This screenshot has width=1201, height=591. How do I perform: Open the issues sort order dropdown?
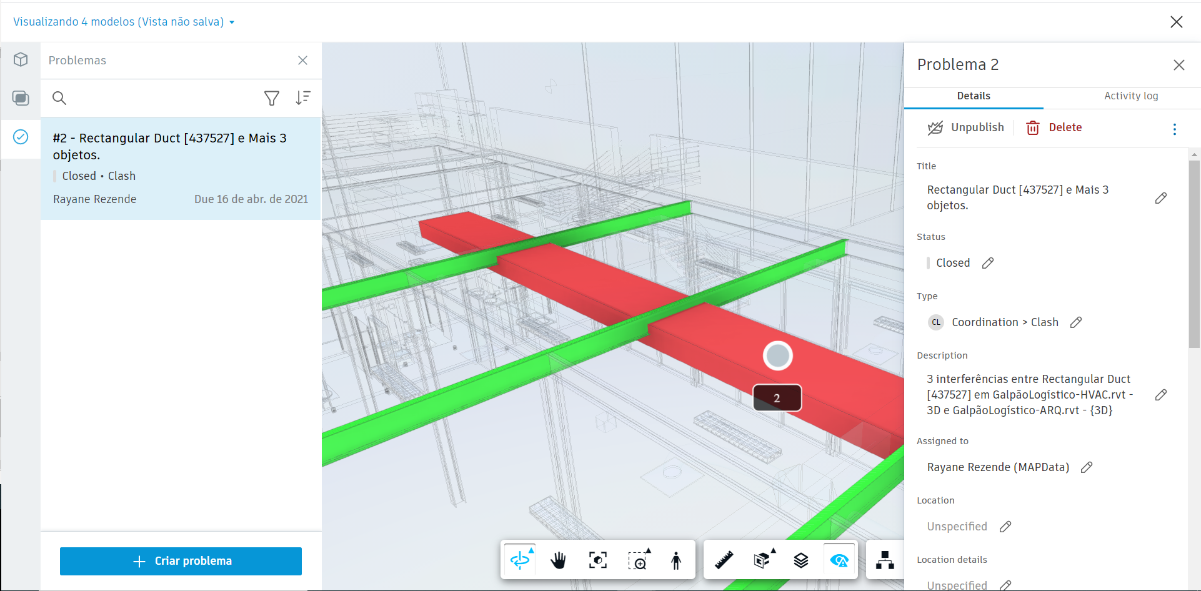[304, 98]
